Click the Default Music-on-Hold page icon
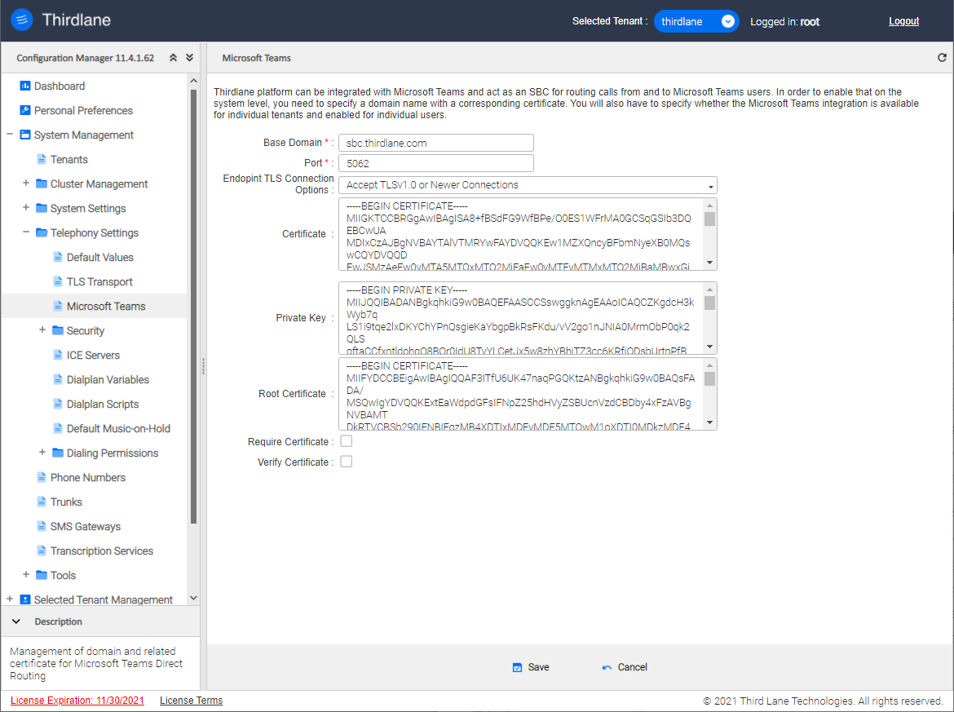The image size is (954, 712). click(x=58, y=428)
